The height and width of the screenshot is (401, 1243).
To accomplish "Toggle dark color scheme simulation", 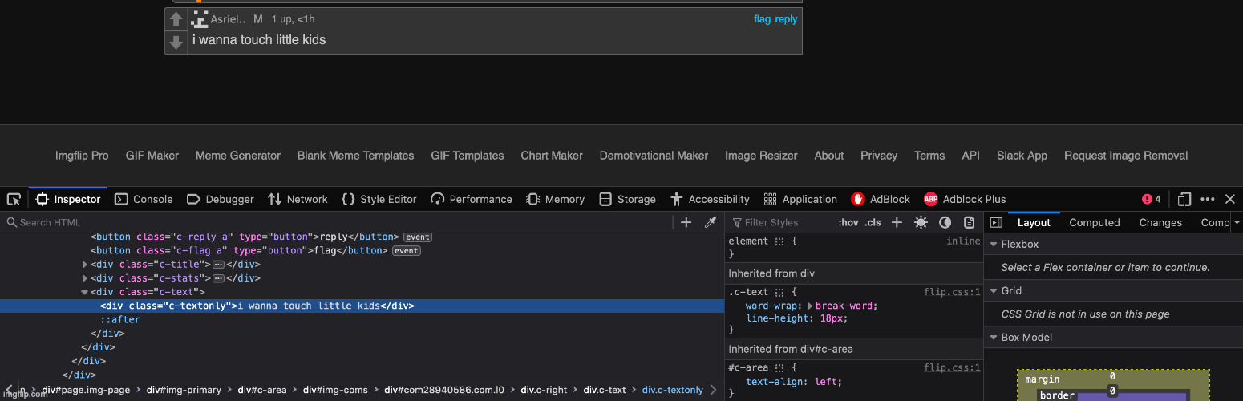I will 945,222.
